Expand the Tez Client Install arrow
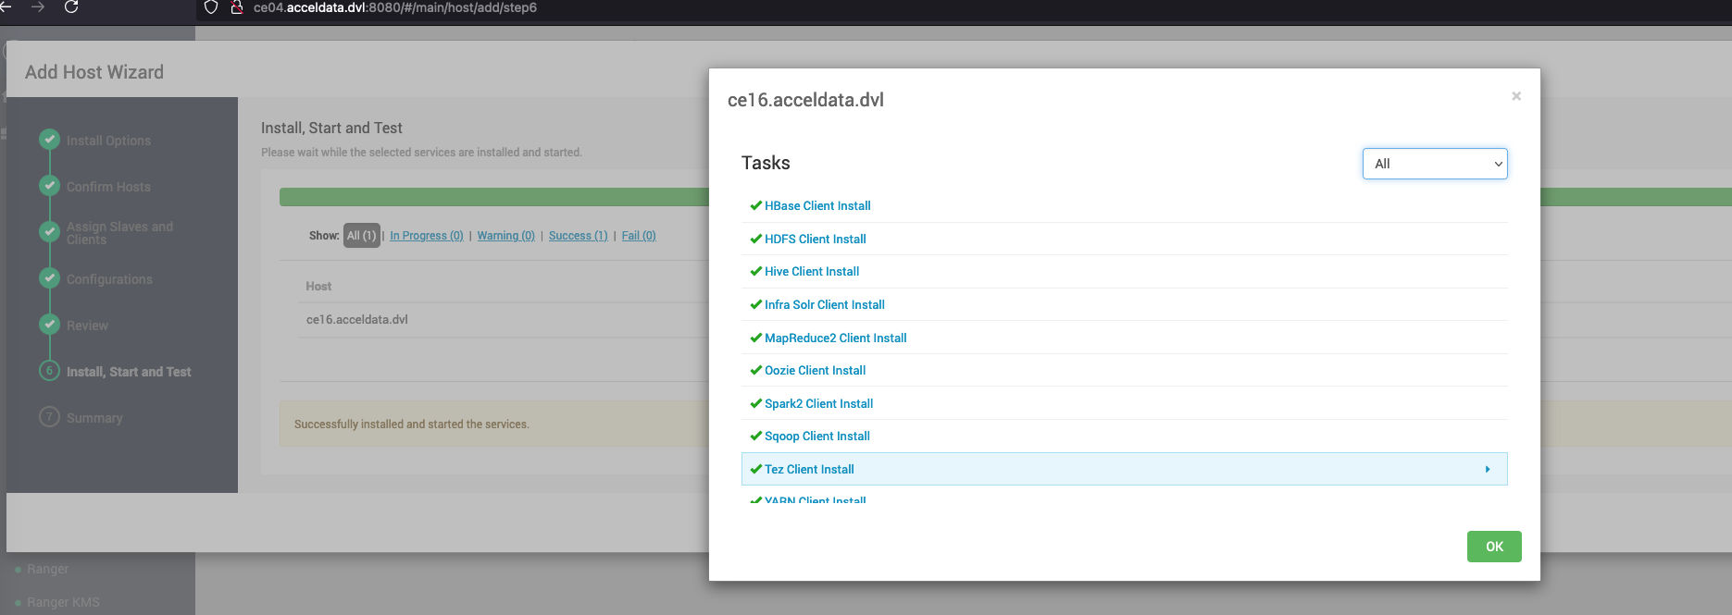 pos(1488,469)
